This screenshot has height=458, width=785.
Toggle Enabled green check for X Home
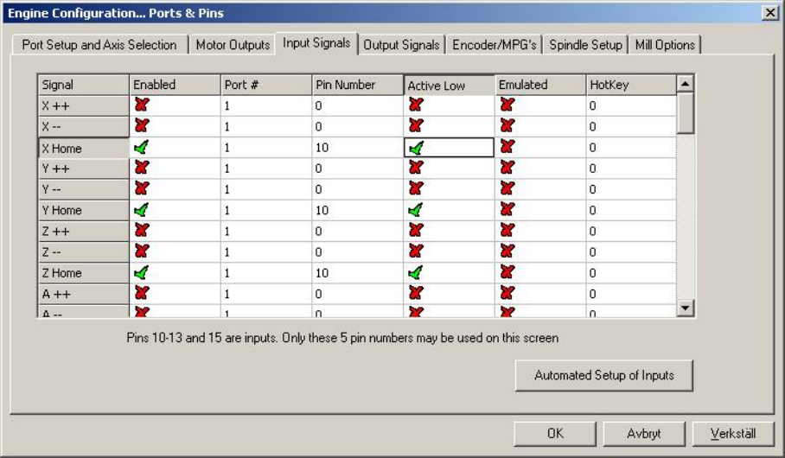(142, 147)
